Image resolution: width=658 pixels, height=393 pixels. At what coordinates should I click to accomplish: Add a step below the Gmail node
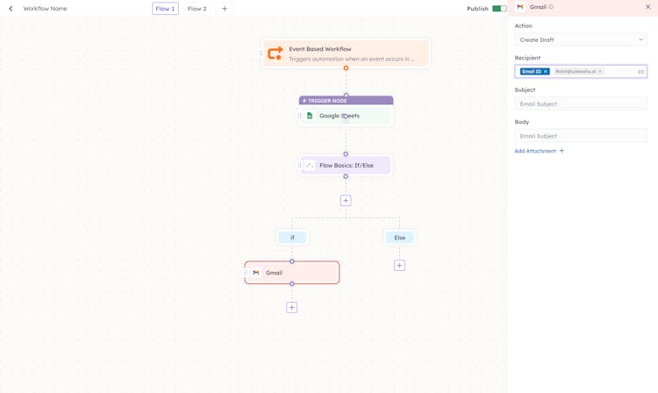[x=292, y=308]
